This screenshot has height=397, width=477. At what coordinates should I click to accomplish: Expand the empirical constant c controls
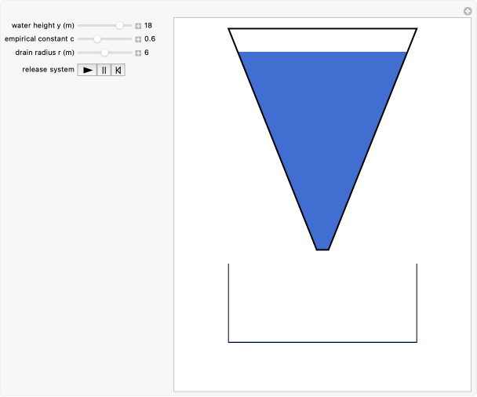coord(138,39)
